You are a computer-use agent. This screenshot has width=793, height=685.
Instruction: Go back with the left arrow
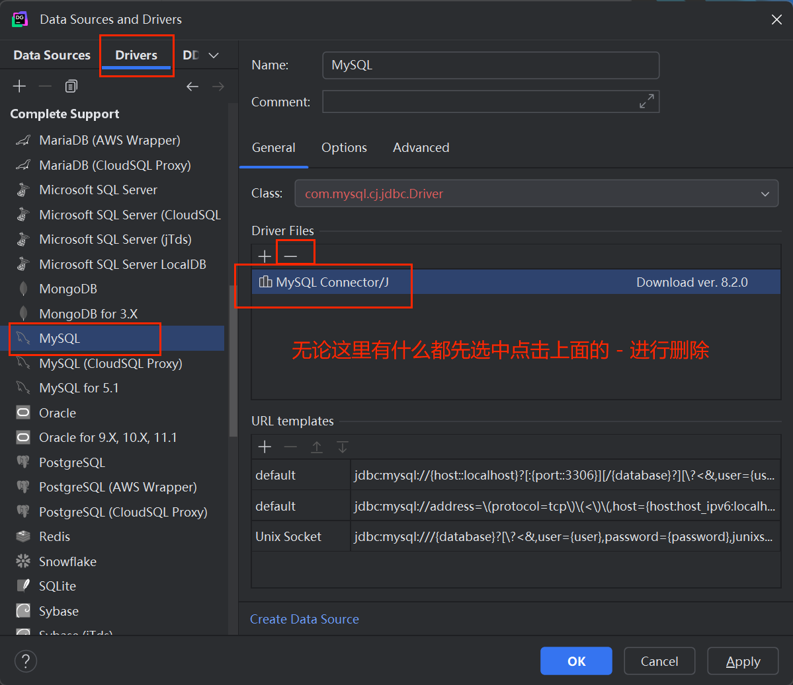(x=192, y=87)
